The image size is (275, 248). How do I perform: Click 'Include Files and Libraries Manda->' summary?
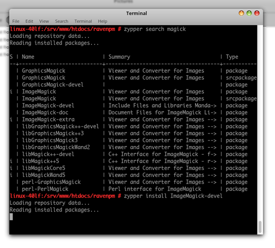(x=162, y=105)
